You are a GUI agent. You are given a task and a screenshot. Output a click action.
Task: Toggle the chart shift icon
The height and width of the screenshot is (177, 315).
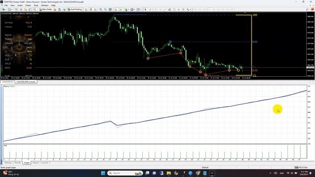tap(120, 9)
